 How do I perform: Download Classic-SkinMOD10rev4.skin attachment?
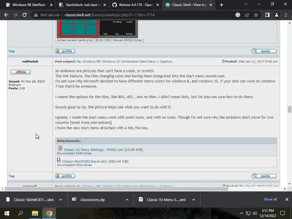click(x=84, y=161)
